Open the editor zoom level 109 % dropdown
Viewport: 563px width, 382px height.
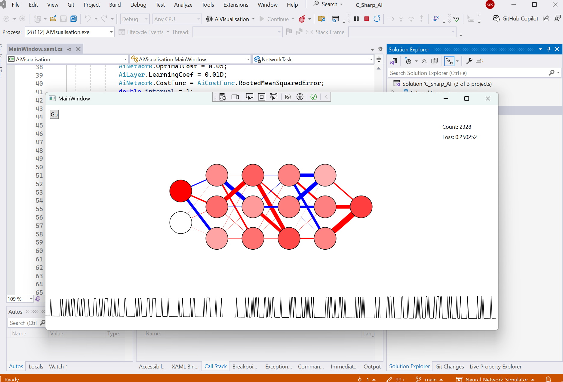tap(31, 299)
